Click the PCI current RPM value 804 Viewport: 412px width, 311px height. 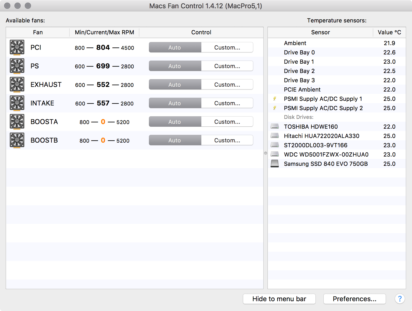[x=103, y=47]
